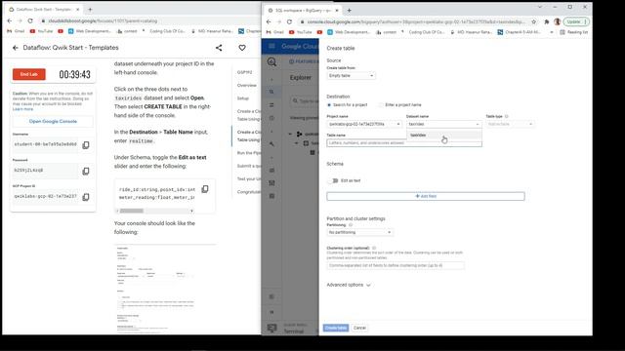Viewport: 625px width, 351px height.
Task: Navigate back in the BigQuery browser window
Action: (x=269, y=21)
